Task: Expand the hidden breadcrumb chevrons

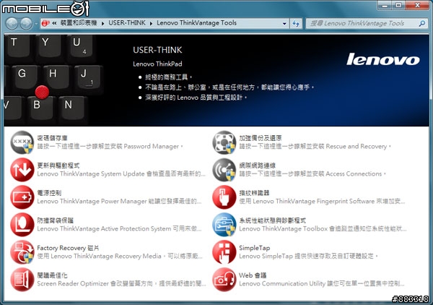Action: [x=54, y=23]
